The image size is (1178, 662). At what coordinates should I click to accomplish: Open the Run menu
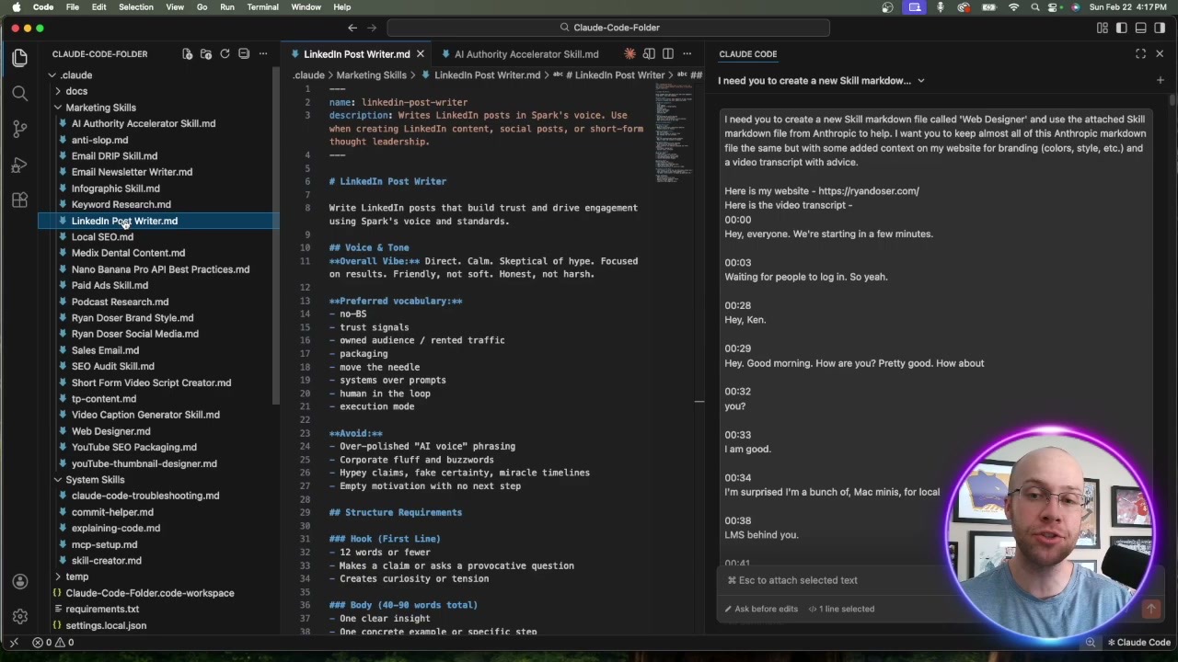point(227,7)
